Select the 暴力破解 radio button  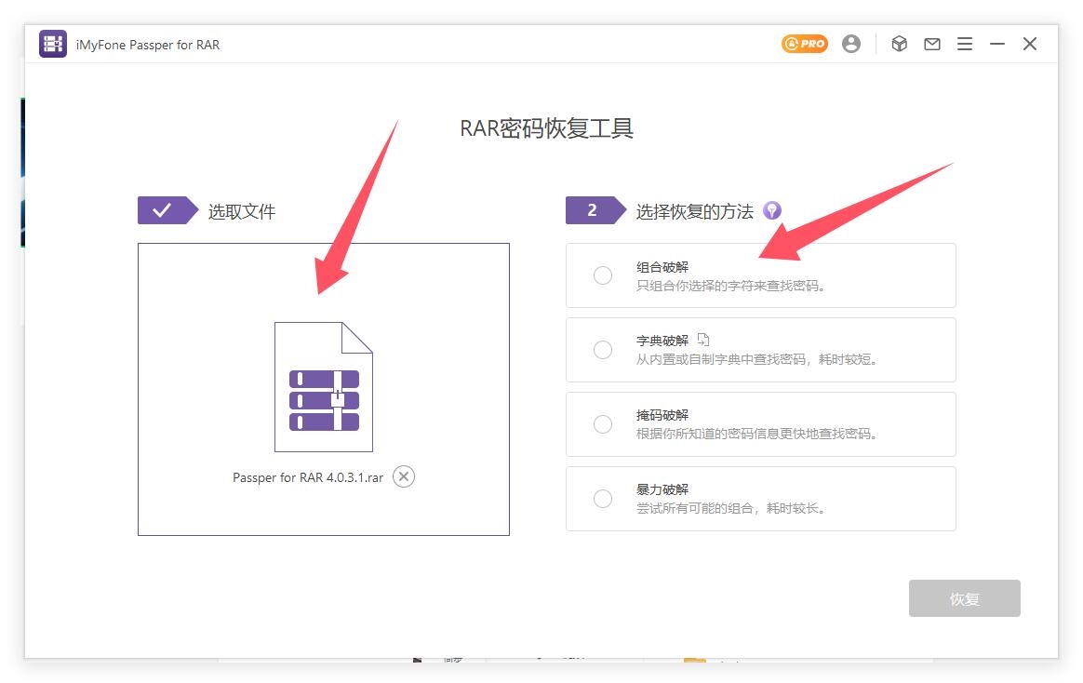pyautogui.click(x=603, y=499)
